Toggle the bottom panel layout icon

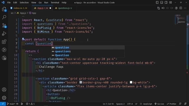tap(162, 2)
